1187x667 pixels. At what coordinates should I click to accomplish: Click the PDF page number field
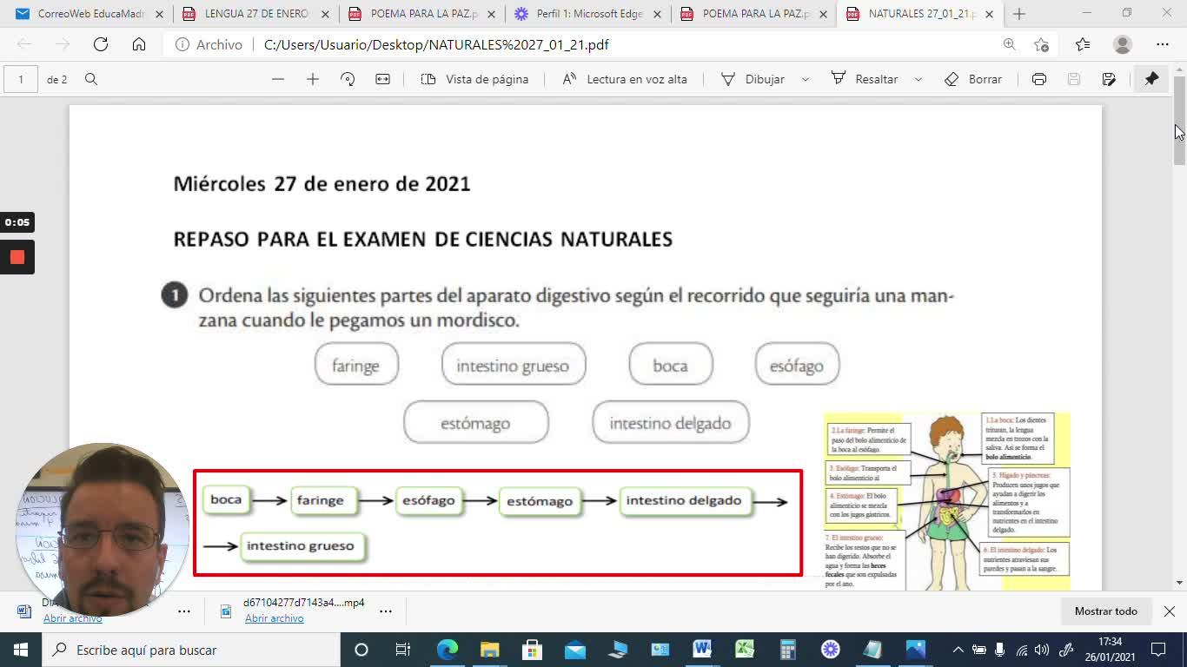coord(21,79)
